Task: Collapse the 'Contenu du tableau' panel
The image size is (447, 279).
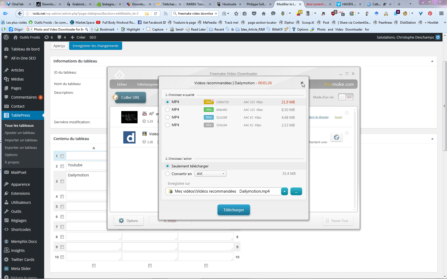Action: point(432,139)
